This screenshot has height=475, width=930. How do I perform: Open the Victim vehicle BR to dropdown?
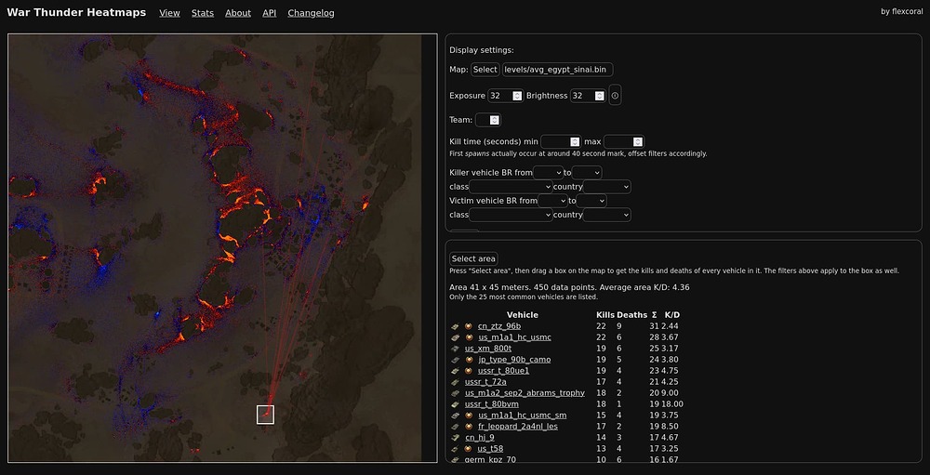[x=591, y=201]
